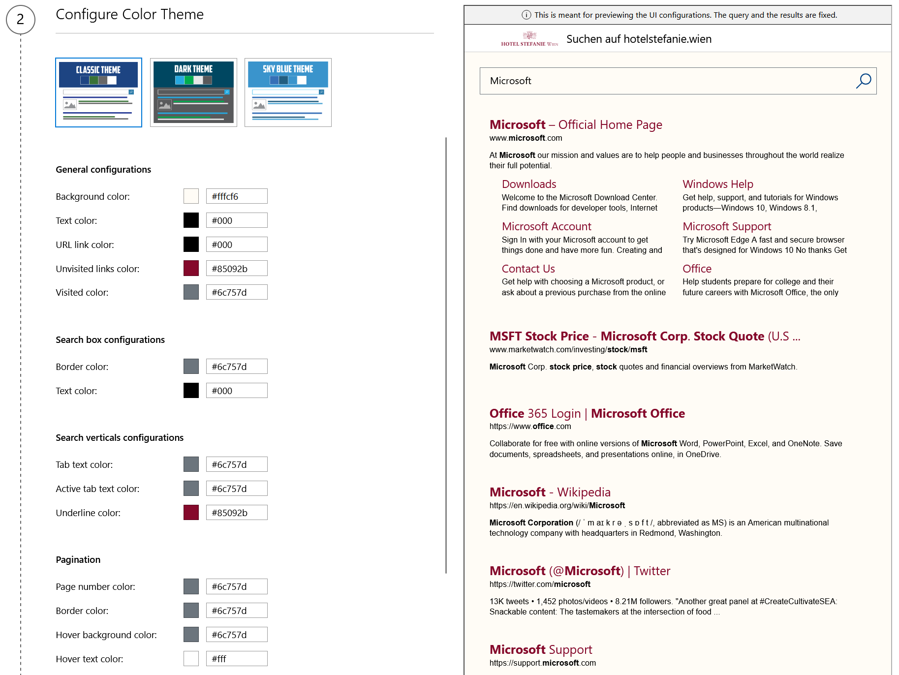The height and width of the screenshot is (675, 899).
Task: Click the https://twitter.com/microsoft URL text
Action: tap(540, 584)
